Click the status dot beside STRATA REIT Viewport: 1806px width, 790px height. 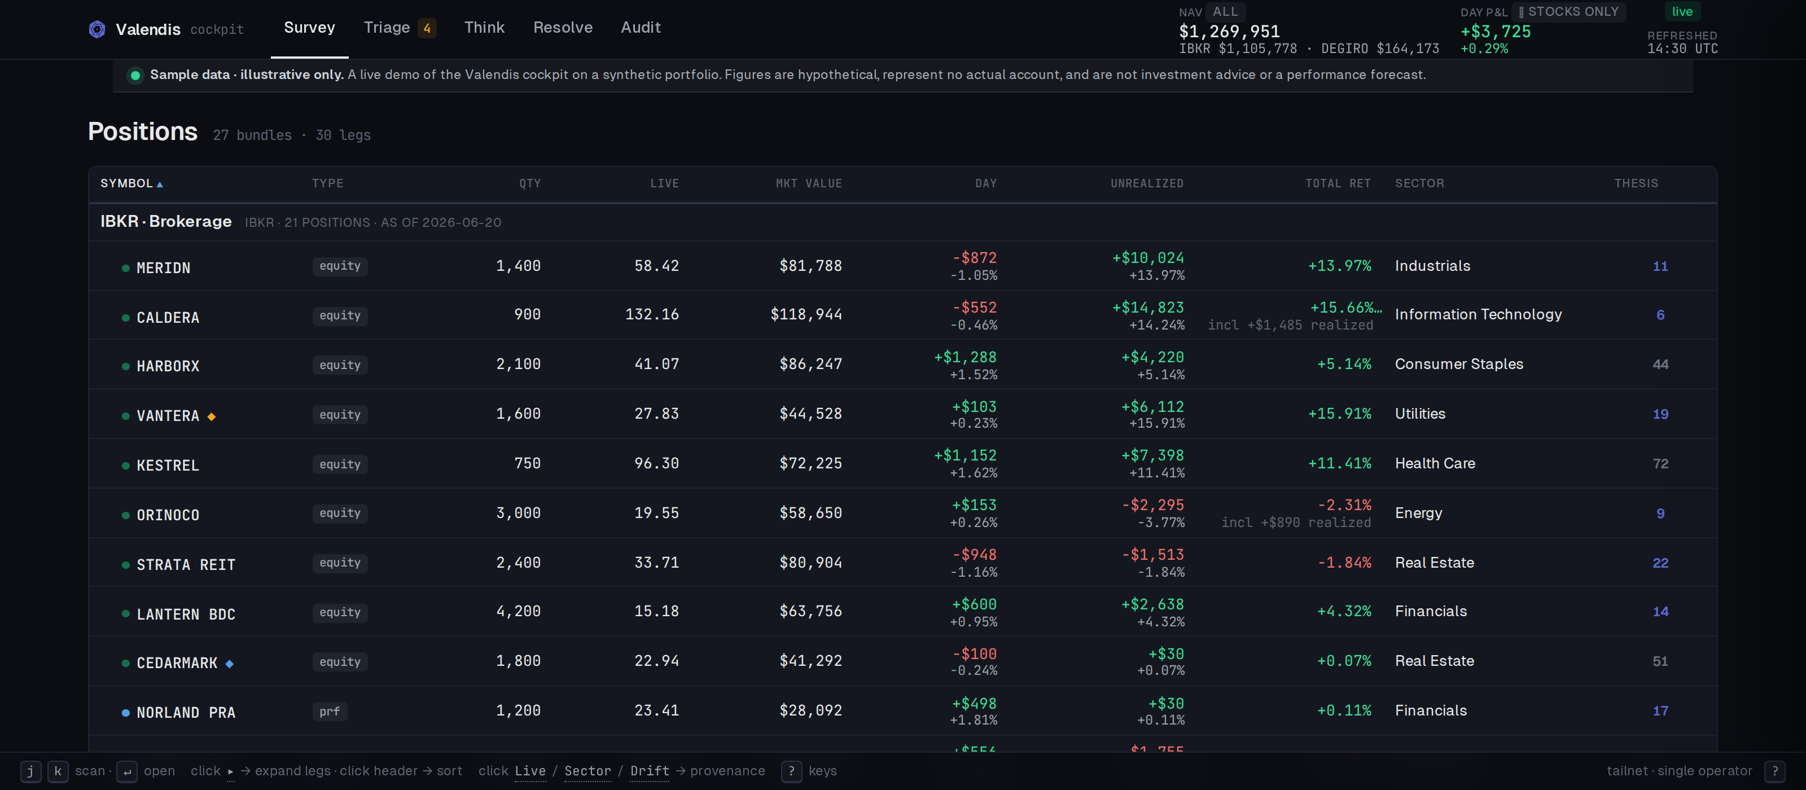125,564
